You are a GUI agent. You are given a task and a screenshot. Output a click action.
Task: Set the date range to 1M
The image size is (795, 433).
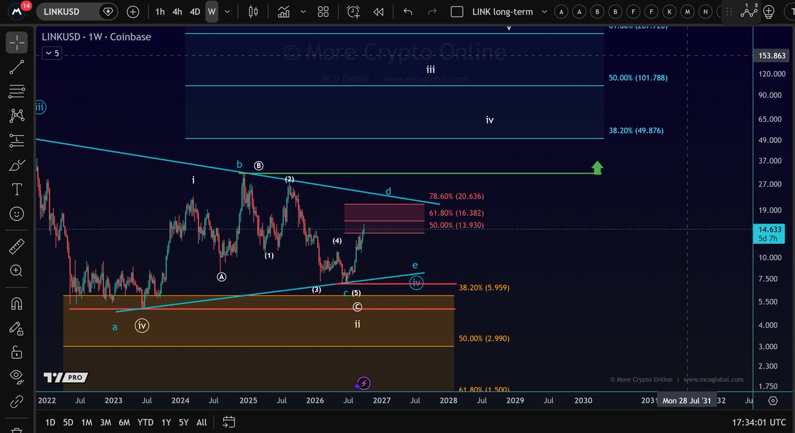pyautogui.click(x=87, y=422)
